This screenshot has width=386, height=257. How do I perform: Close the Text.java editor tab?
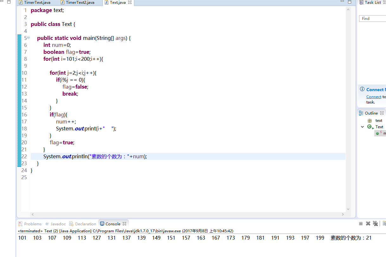pyautogui.click(x=130, y=3)
